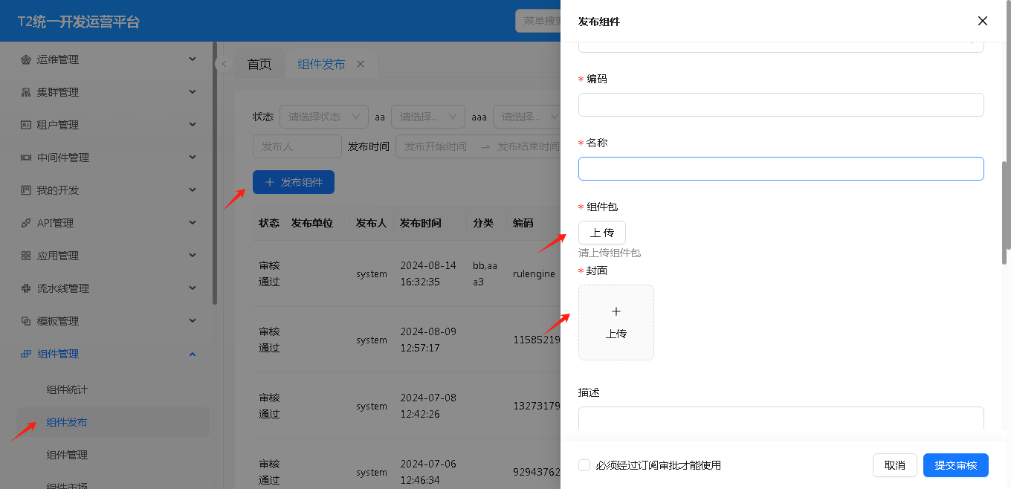Open the aa filter dropdown
The image size is (1011, 489).
428,117
